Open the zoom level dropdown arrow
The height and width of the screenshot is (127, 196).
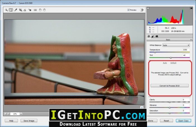21,114
